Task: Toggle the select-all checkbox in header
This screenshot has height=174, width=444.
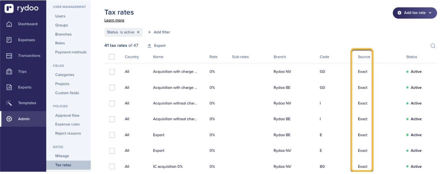Action: 112,57
